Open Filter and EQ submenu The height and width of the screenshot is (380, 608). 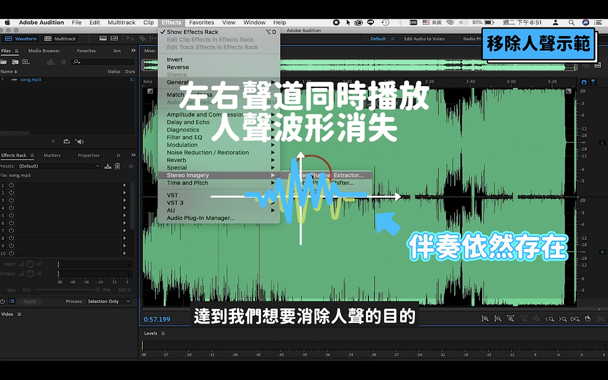(x=219, y=138)
